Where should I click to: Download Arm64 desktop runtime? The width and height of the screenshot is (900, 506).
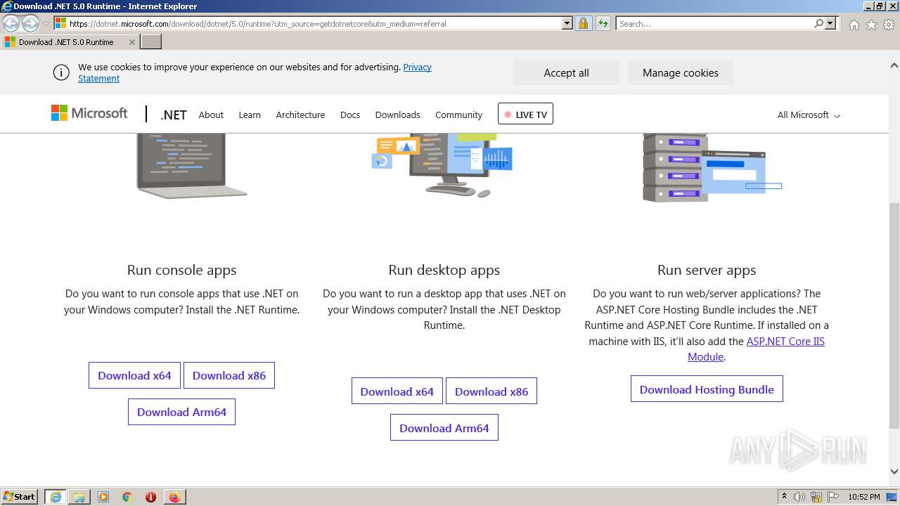tap(444, 428)
